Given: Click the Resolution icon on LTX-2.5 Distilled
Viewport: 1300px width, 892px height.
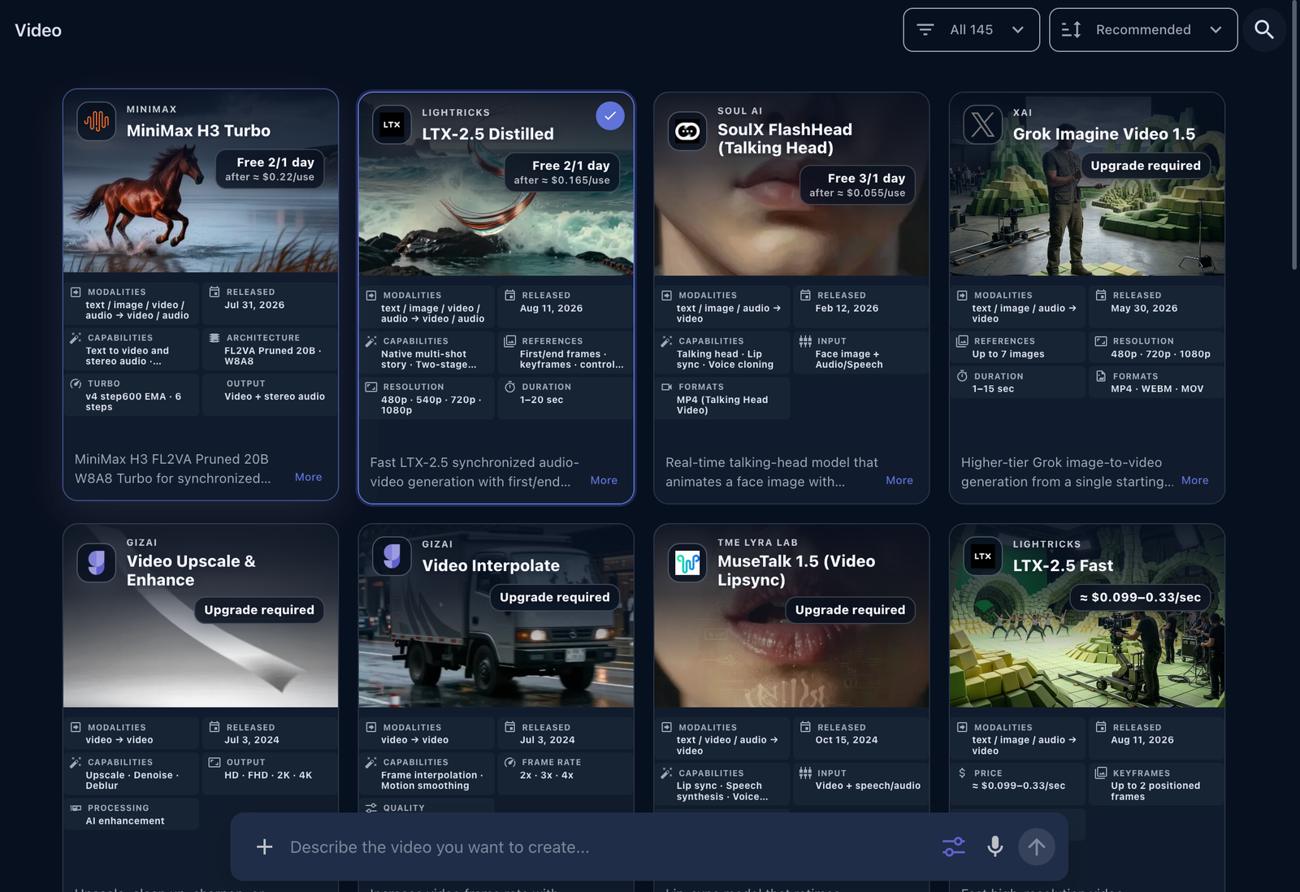Looking at the screenshot, I should coord(371,387).
